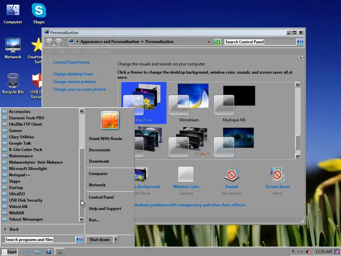Click the Personalization taskbar button
The image size is (341, 256).
tap(60, 252)
